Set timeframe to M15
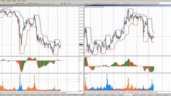This screenshot has height=96, width=171. tap(112, 3)
